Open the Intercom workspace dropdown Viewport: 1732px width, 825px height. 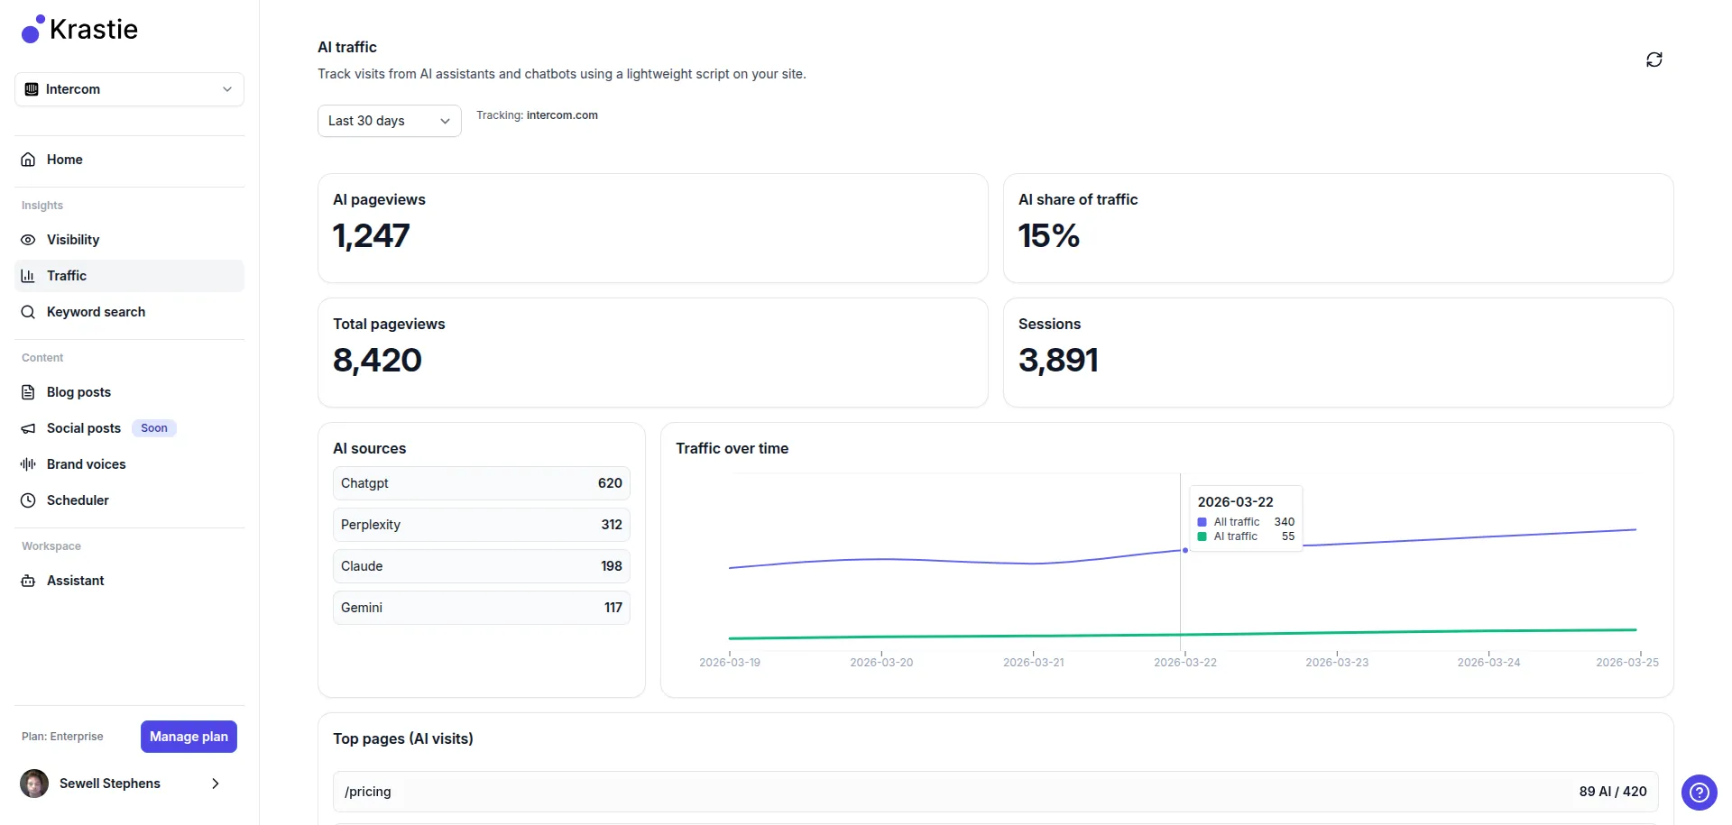point(129,89)
